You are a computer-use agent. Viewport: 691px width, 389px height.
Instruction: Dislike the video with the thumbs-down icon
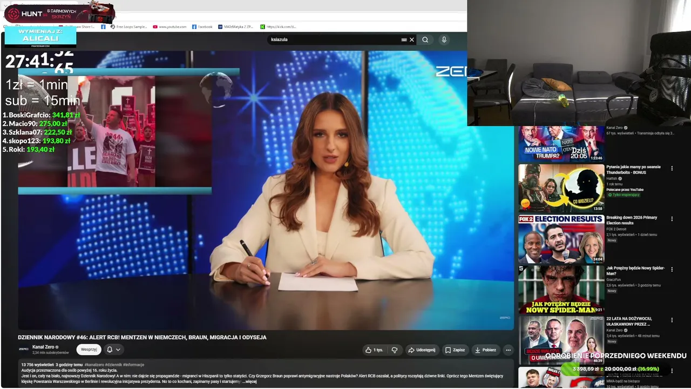point(395,350)
